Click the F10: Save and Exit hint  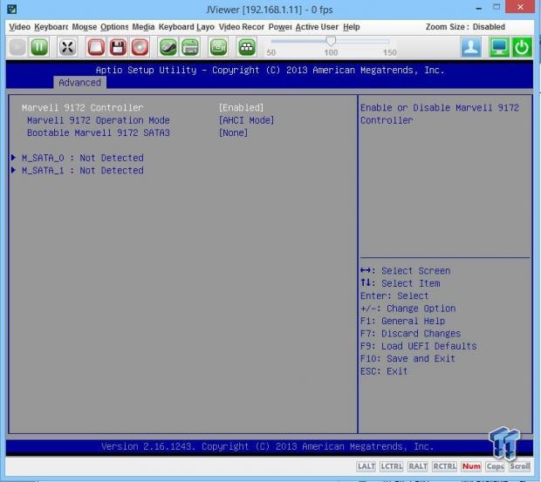coord(407,358)
